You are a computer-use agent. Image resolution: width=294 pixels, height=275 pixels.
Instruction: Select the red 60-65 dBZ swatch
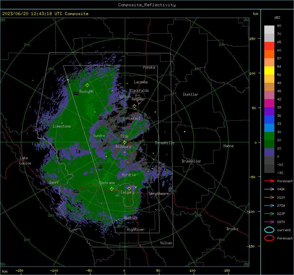[269, 46]
